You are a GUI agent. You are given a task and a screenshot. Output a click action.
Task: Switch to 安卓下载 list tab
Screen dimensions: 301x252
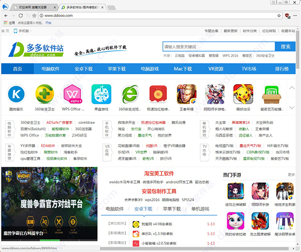[143, 209]
